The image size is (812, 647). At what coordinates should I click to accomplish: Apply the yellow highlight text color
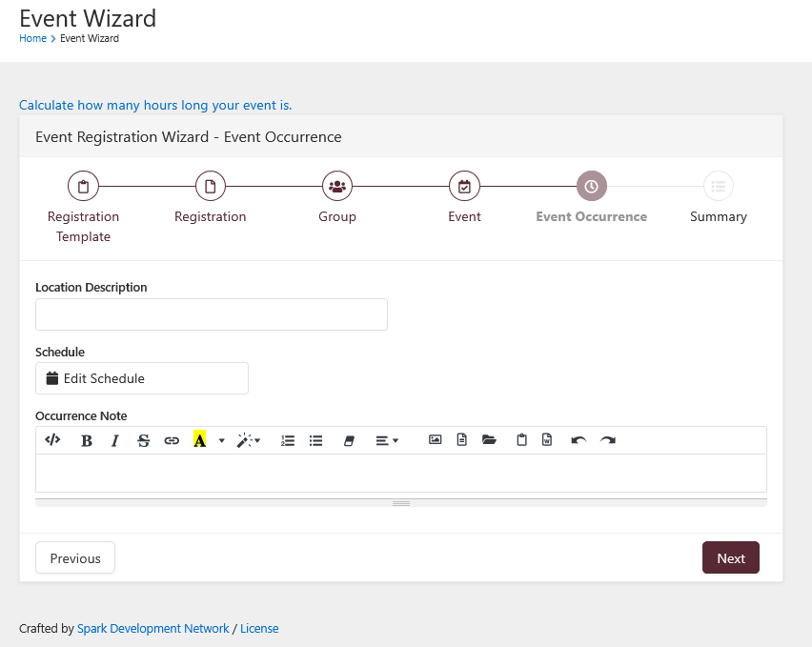pos(199,440)
